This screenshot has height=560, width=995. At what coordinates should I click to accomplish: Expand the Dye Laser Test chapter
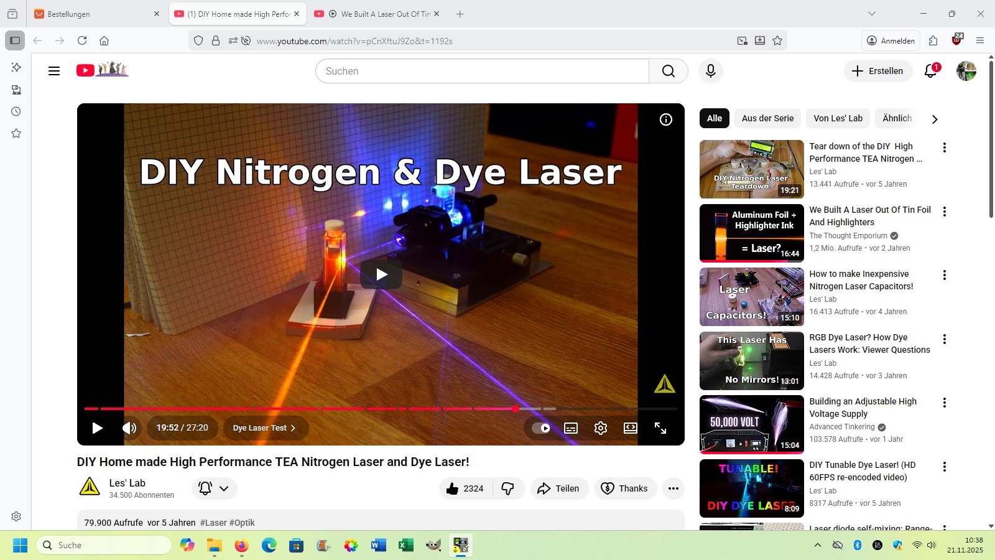point(265,428)
